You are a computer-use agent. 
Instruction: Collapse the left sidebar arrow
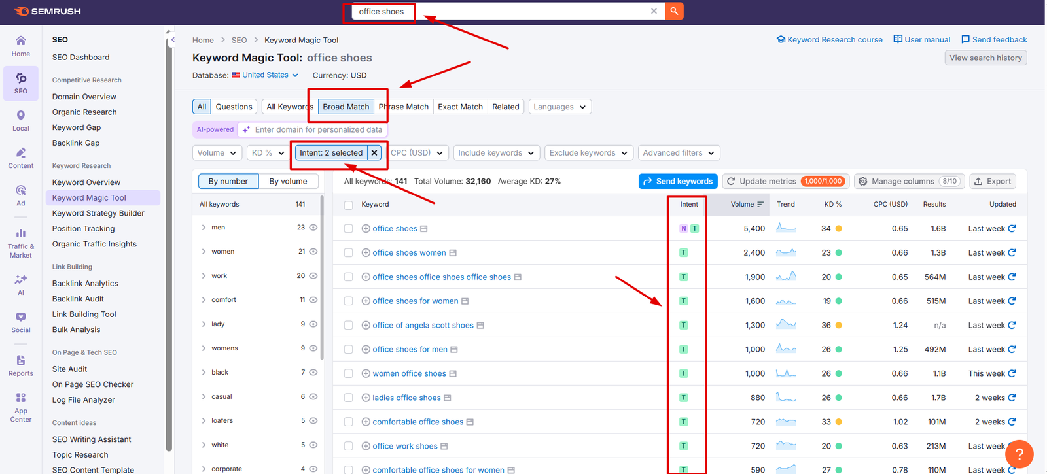click(x=173, y=40)
